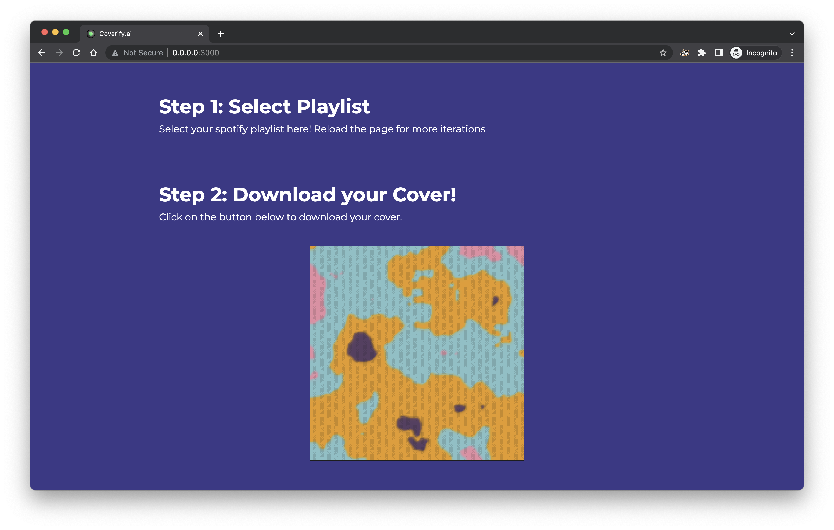Go to the browser home page
Viewport: 834px width, 530px height.
pos(94,53)
